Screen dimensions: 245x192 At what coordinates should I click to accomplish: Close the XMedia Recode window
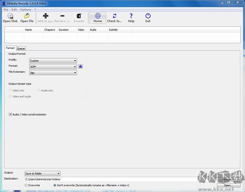click(238, 3)
